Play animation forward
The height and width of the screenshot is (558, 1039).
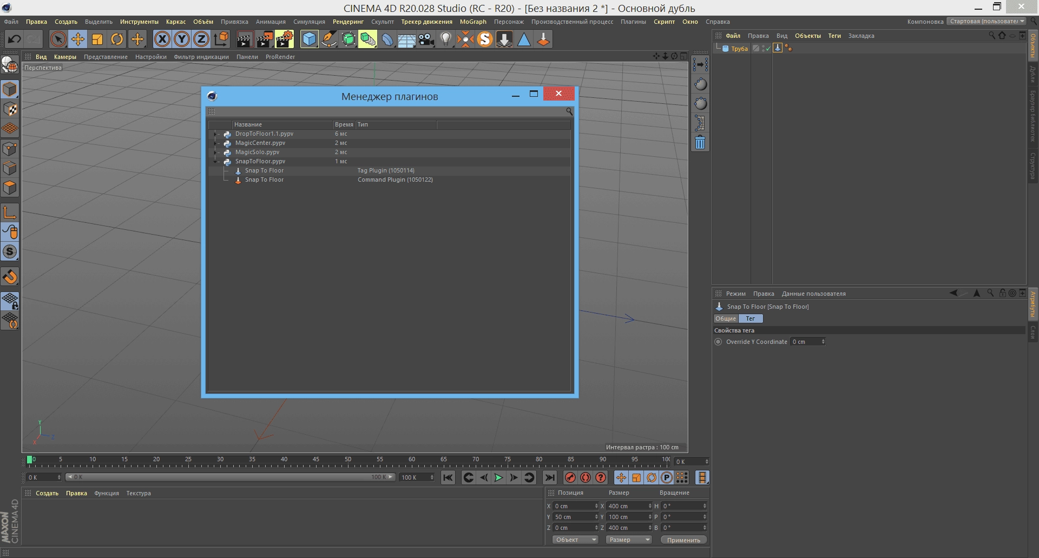click(x=498, y=477)
